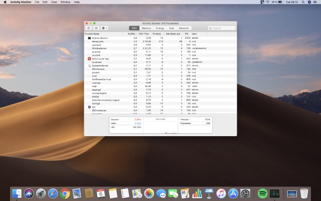Open Photos from the Dock

click(x=149, y=193)
